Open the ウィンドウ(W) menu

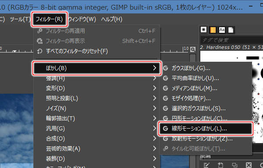[82, 19]
